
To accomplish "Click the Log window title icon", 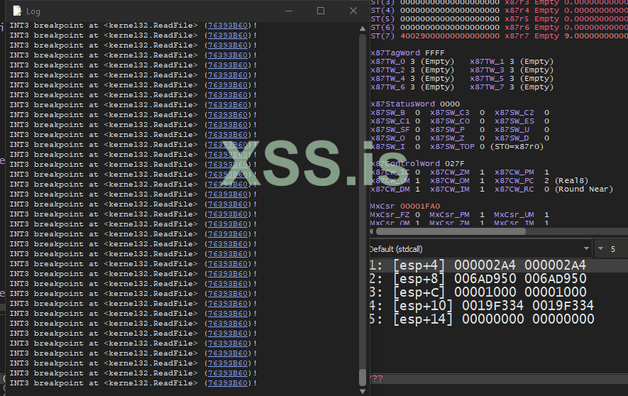I will [x=17, y=11].
